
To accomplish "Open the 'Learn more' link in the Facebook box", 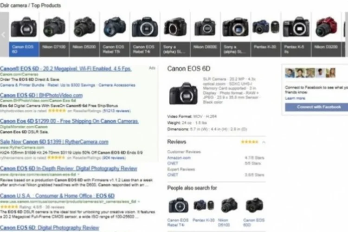I will pos(295,98).
